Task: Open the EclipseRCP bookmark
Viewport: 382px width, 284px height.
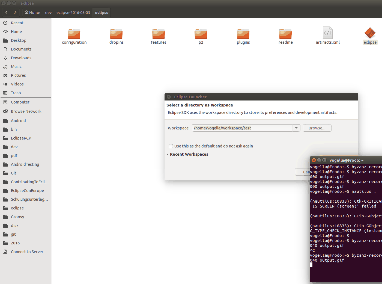Action: [x=26, y=138]
